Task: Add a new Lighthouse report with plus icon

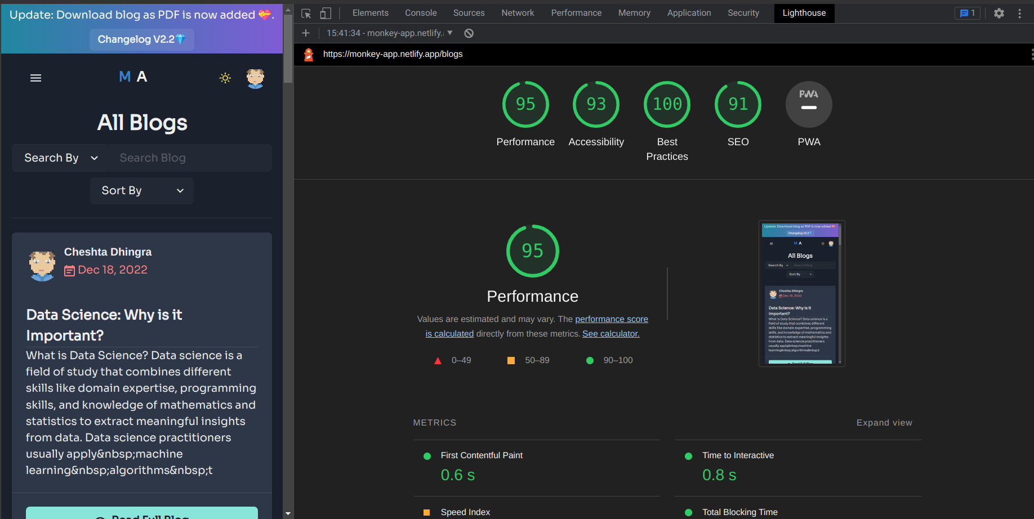Action: (306, 33)
